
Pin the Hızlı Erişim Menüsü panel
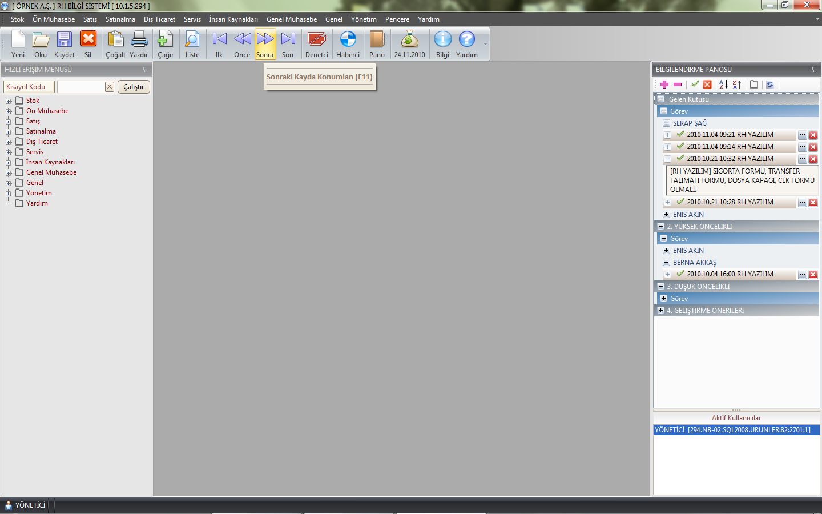(144, 70)
